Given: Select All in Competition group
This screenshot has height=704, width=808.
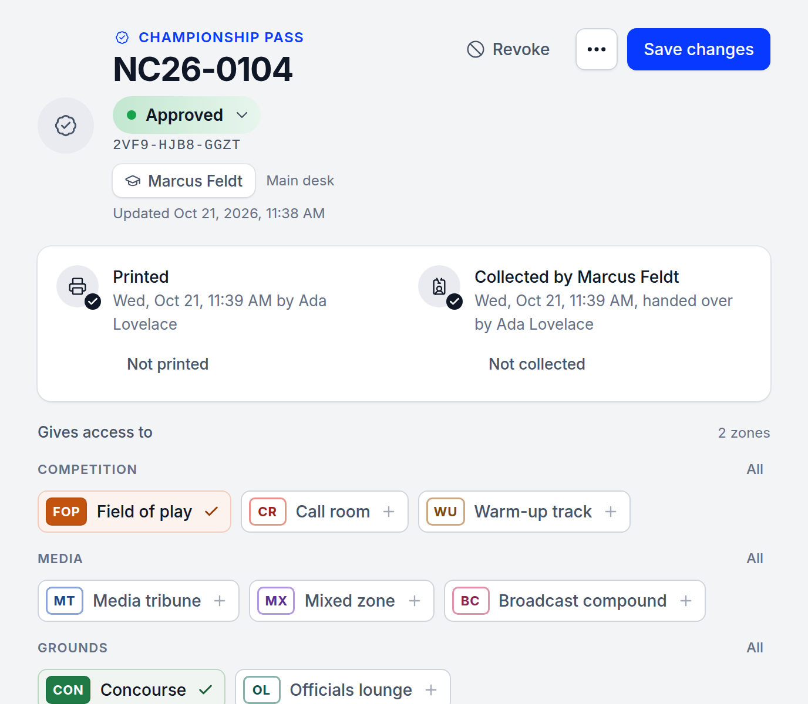Looking at the screenshot, I should pyautogui.click(x=755, y=469).
